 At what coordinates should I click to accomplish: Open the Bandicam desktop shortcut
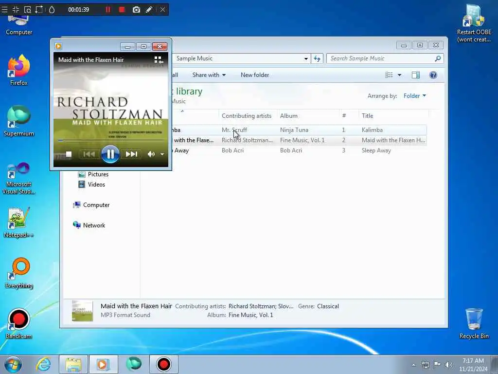tap(19, 324)
